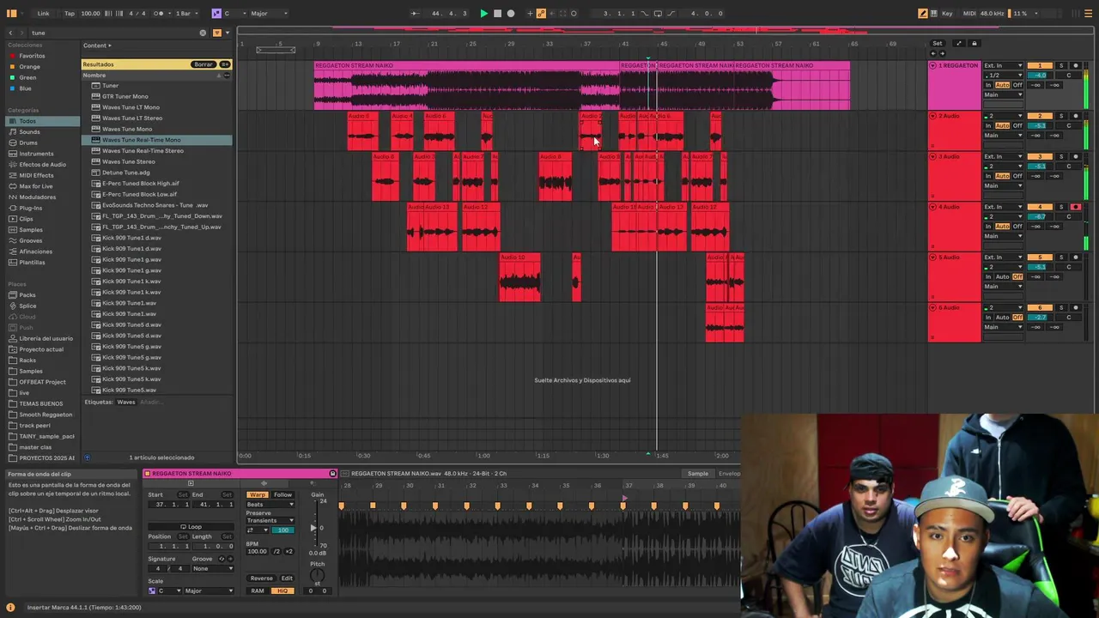Open Ext. In input dropdown on track 1
1099x618 pixels.
click(x=1003, y=65)
